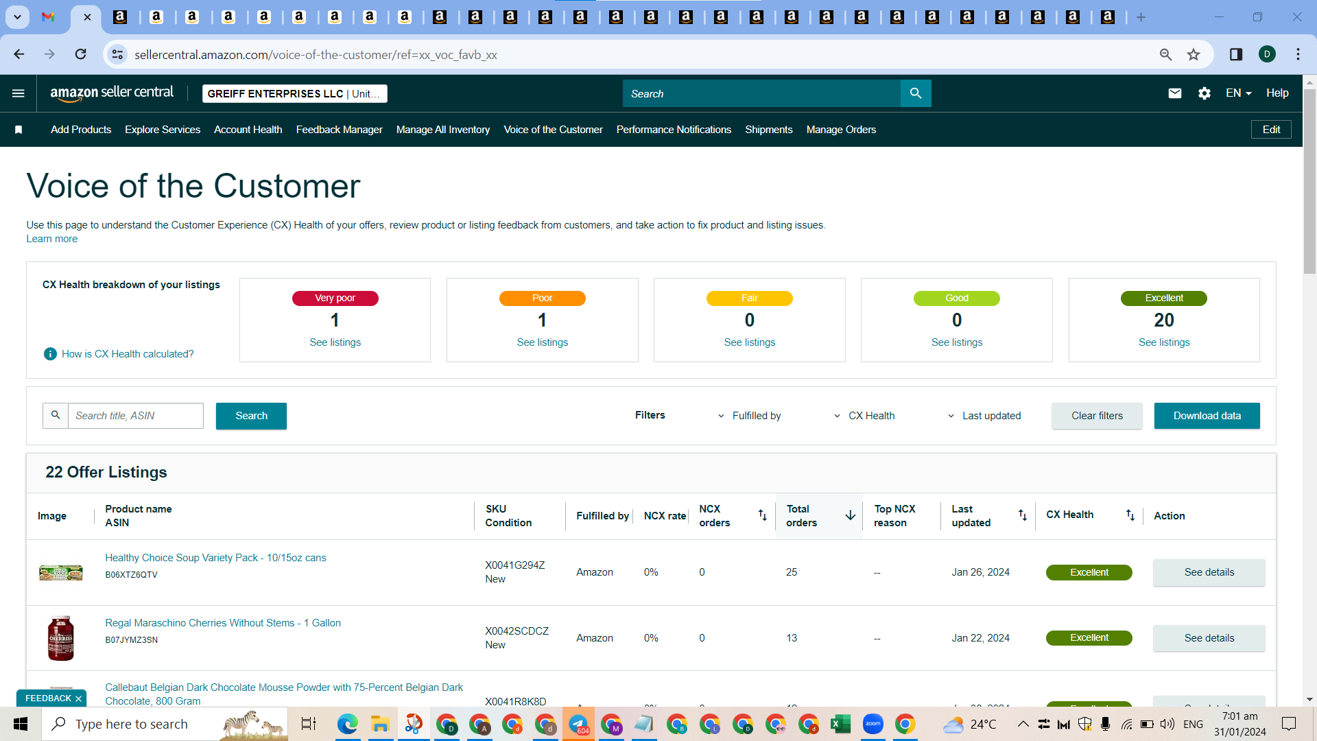Open browser zoom magnifier icon in address bar
The image size is (1317, 741).
(1165, 54)
